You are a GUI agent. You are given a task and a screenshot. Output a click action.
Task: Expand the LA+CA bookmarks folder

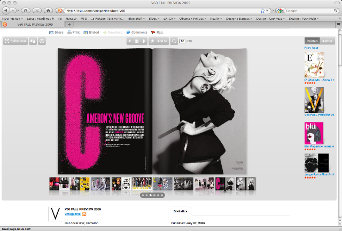click(169, 19)
